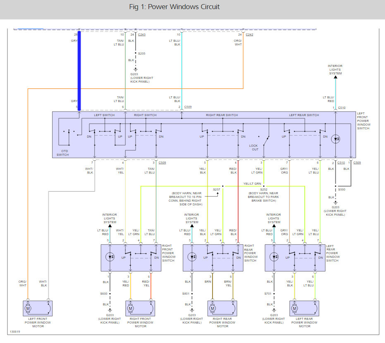Click the S257 splice point
This screenshot has width=385, height=343.
(x=223, y=186)
